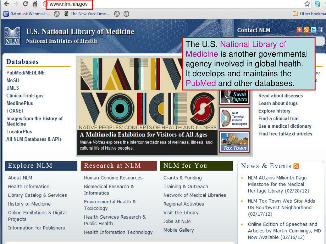
Task: Click the NLM logo icon
Action: pos(12,36)
